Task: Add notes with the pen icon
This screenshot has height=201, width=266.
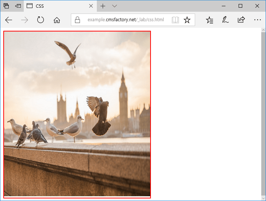Action: [x=225, y=20]
